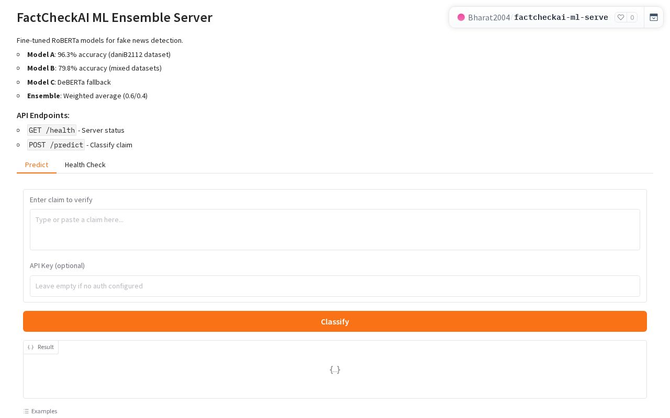This screenshot has height=418, width=670.
Task: Click the like count number
Action: point(632,17)
